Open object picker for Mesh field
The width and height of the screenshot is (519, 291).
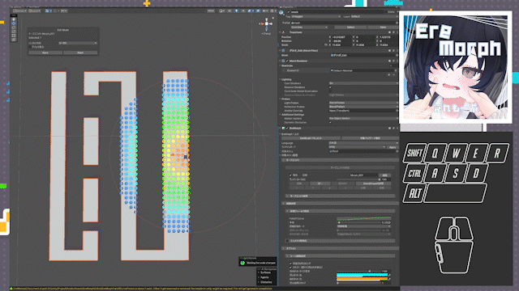[x=396, y=55]
